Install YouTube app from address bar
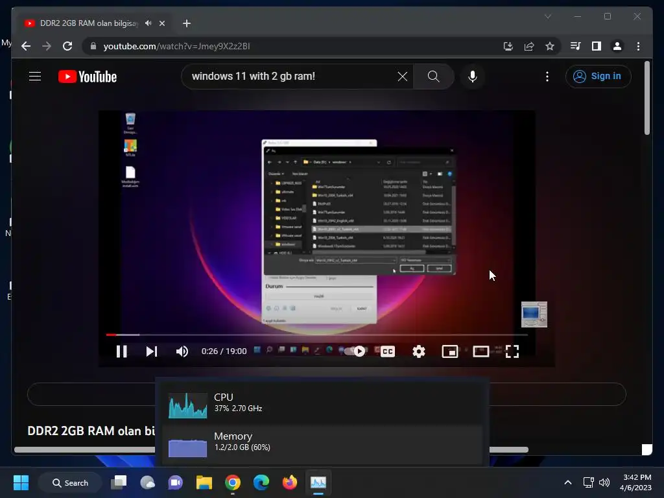 508,46
